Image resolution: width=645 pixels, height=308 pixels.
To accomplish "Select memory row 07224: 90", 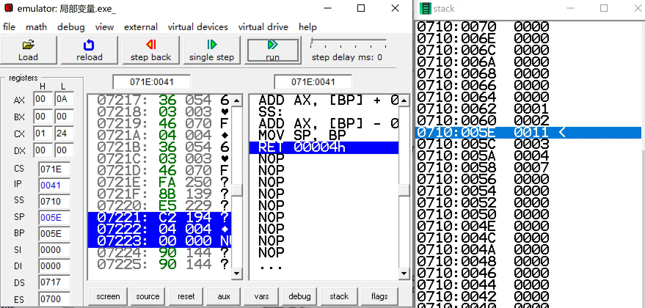I will [160, 253].
